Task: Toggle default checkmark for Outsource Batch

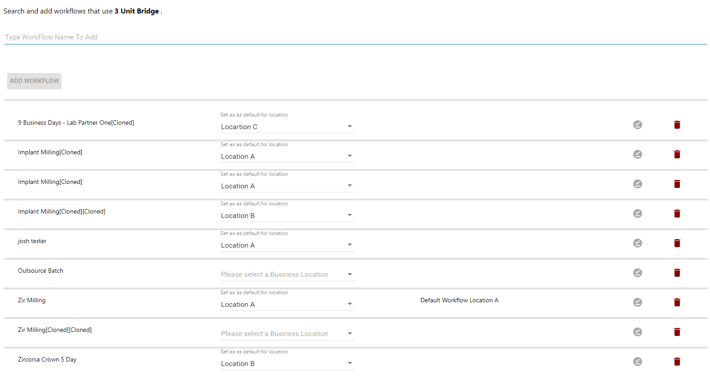Action: 637,273
